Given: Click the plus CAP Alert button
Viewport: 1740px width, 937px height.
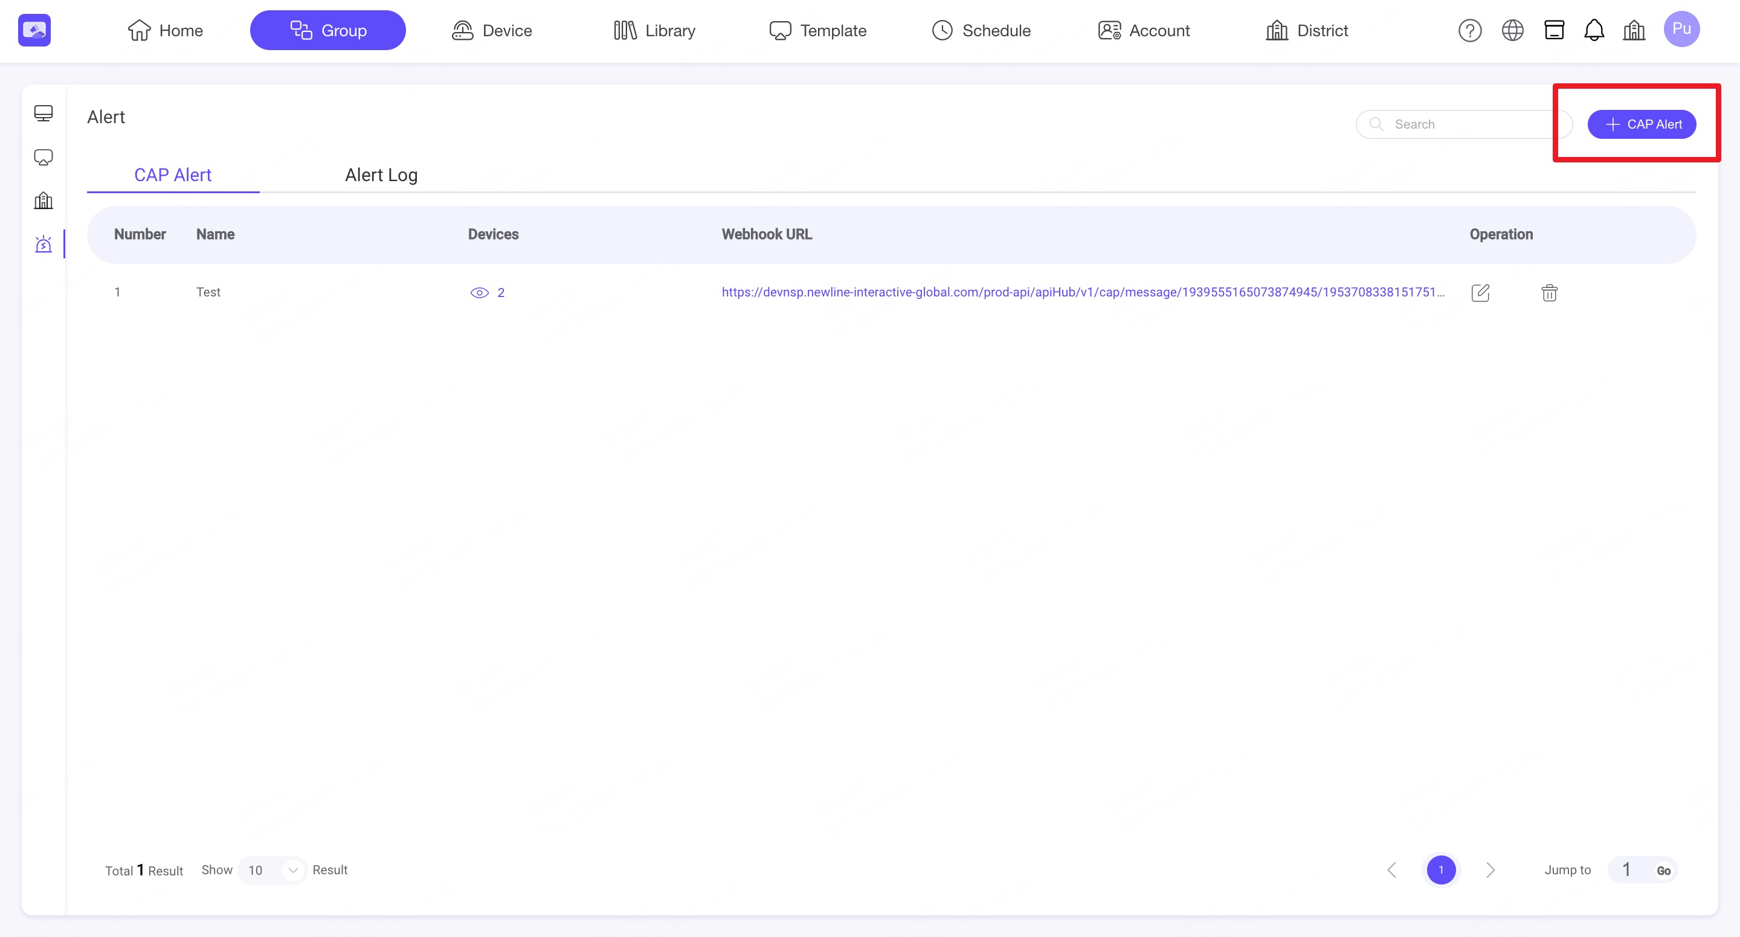Looking at the screenshot, I should click(1641, 124).
